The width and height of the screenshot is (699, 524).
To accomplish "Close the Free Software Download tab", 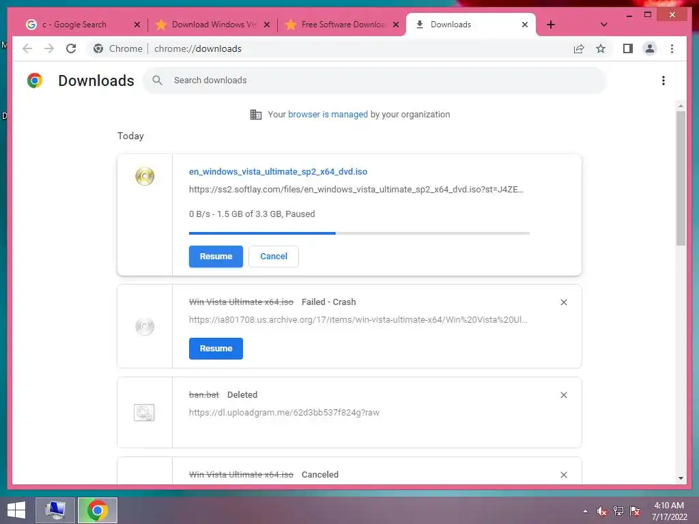I will pyautogui.click(x=396, y=25).
